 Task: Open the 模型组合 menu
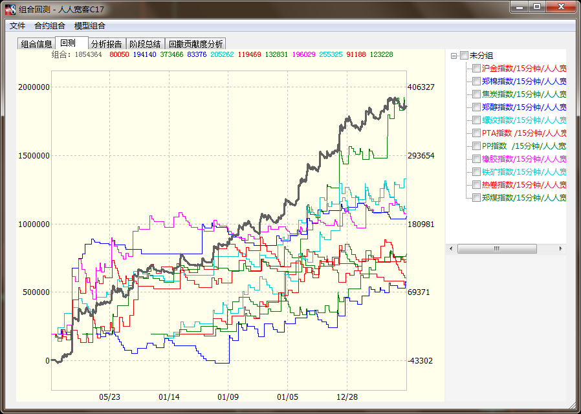[x=90, y=25]
